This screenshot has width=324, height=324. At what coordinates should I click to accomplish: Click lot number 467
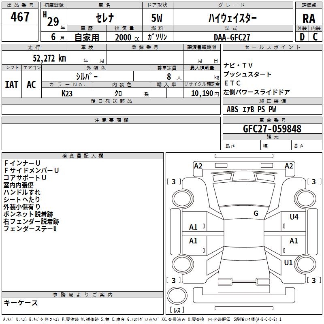20,17
